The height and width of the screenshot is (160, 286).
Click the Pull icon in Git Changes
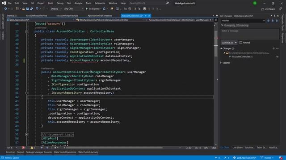[273, 21]
